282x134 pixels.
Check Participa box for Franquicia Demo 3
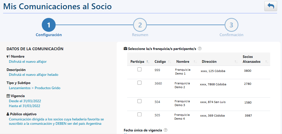tap(139, 101)
